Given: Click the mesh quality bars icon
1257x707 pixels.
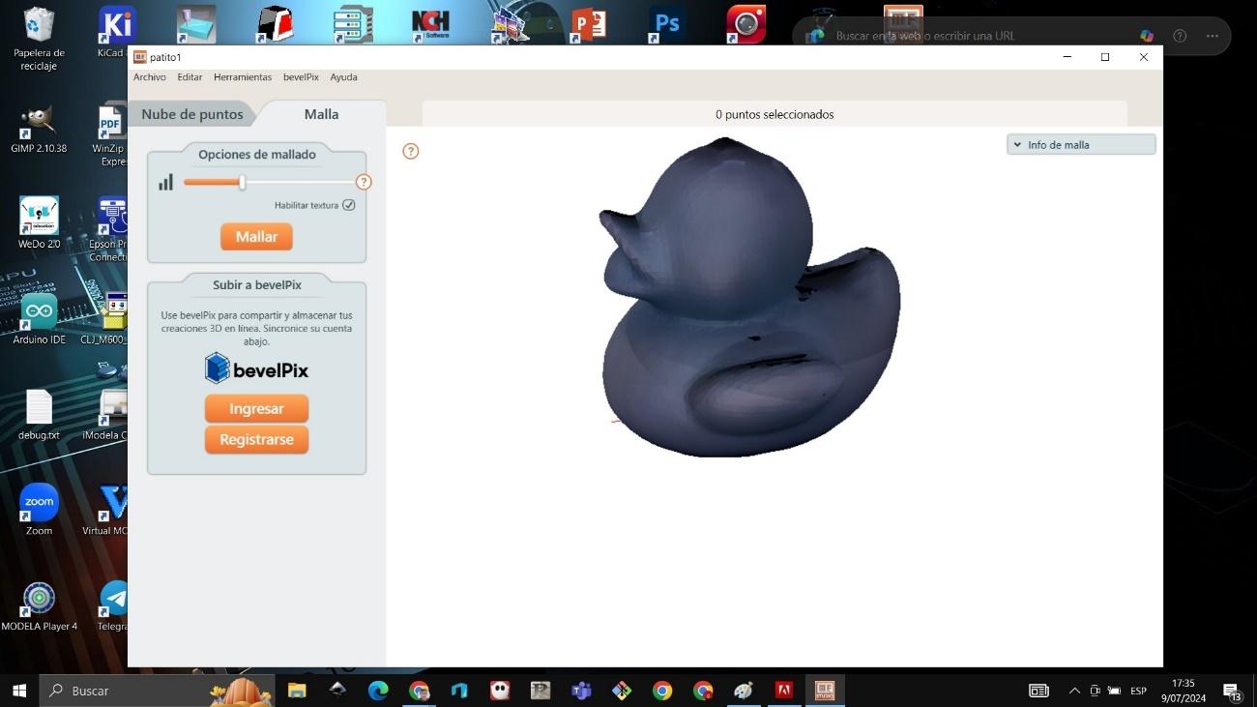Looking at the screenshot, I should click(x=166, y=182).
